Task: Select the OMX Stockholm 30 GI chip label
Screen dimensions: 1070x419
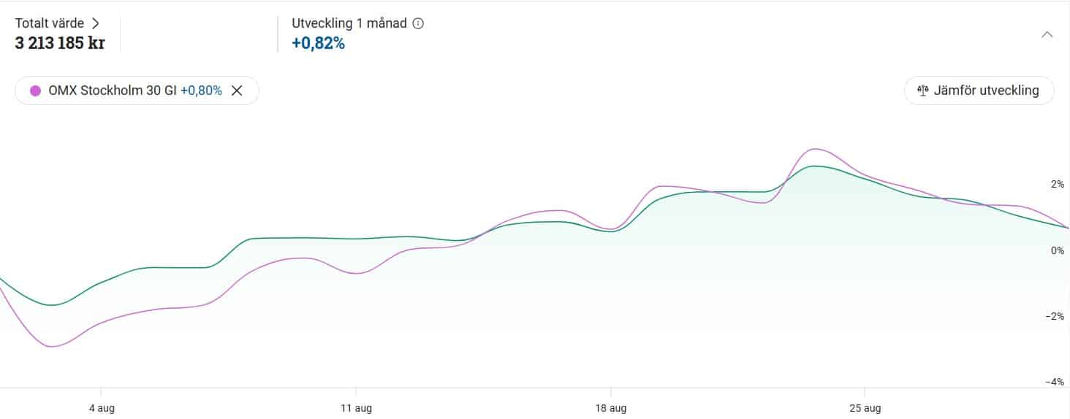Action: click(113, 91)
